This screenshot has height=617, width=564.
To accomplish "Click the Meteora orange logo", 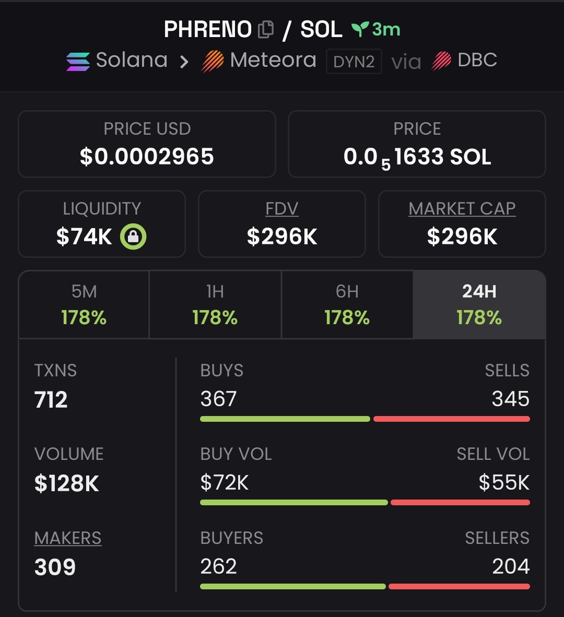I will point(213,62).
